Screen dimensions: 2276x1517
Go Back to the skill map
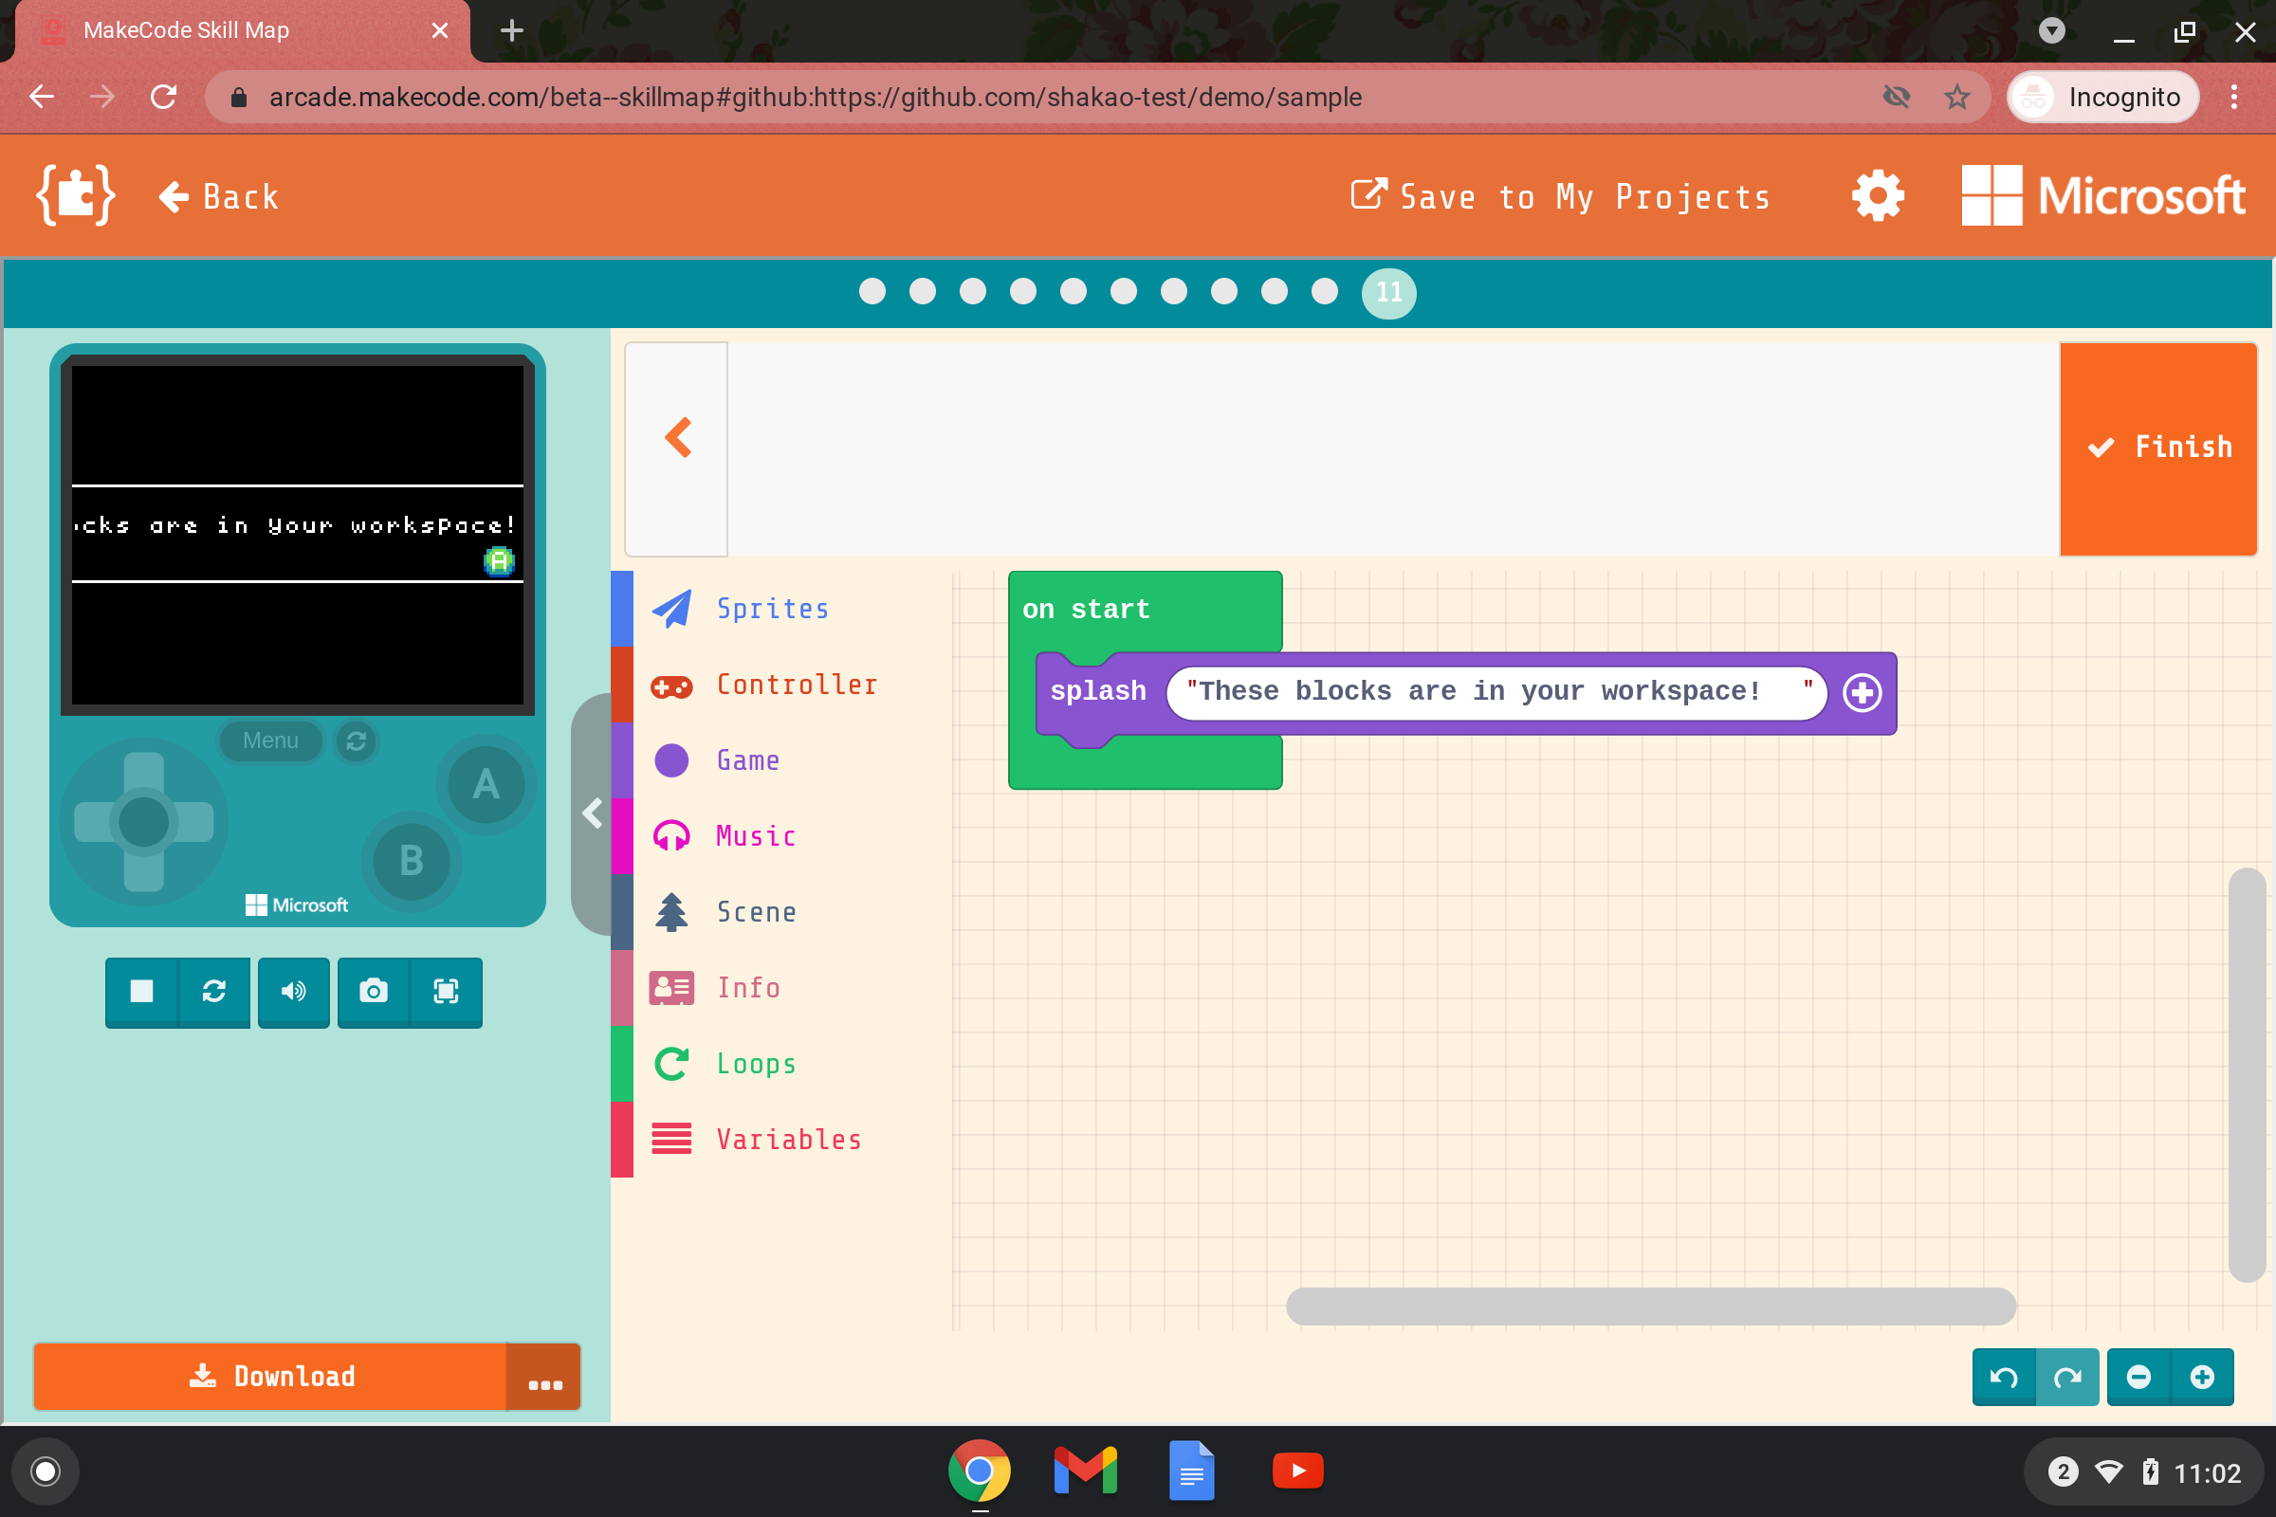(x=219, y=195)
